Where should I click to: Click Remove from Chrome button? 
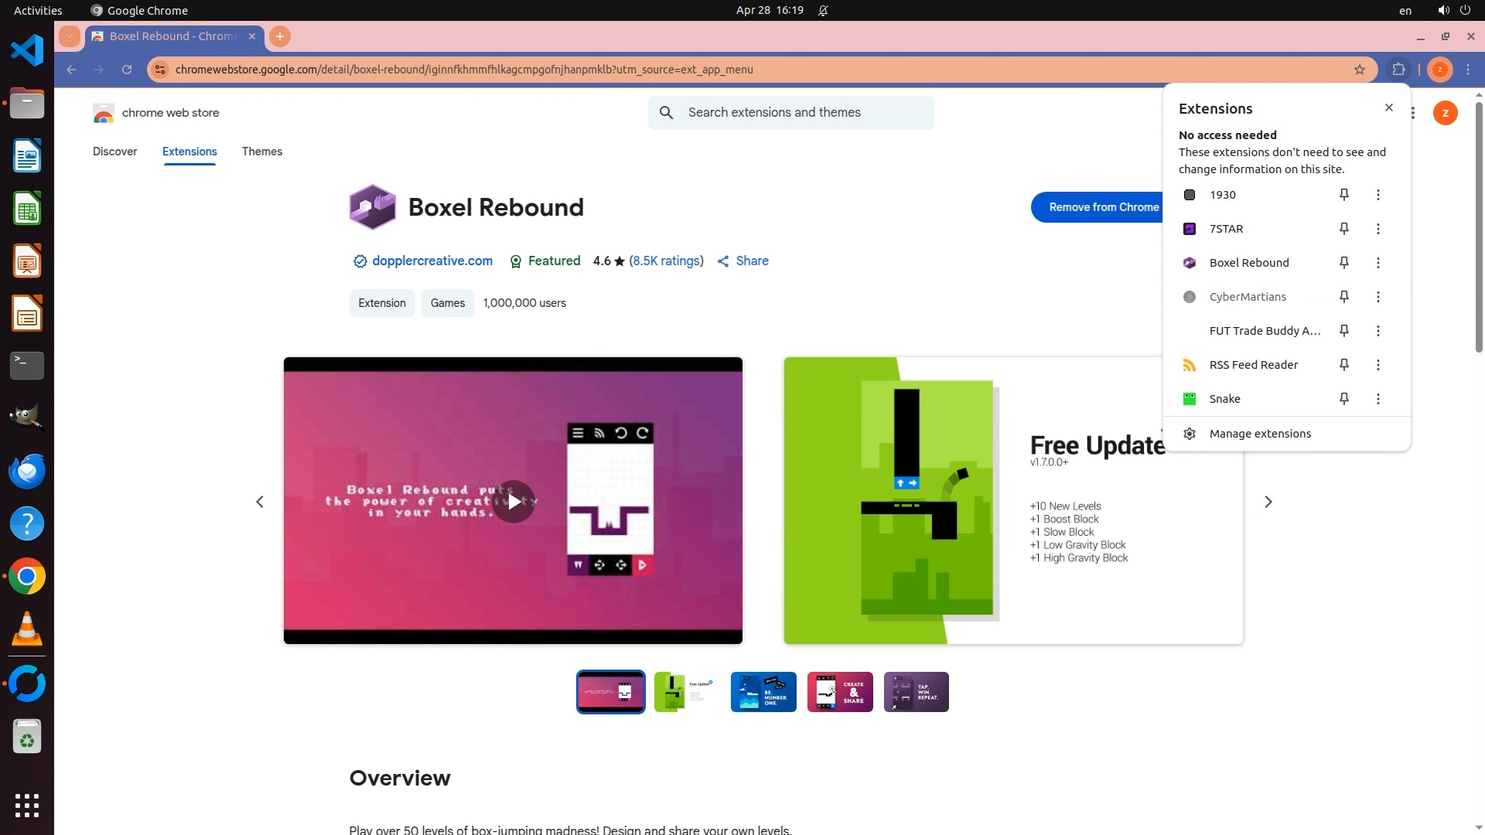[x=1098, y=207]
